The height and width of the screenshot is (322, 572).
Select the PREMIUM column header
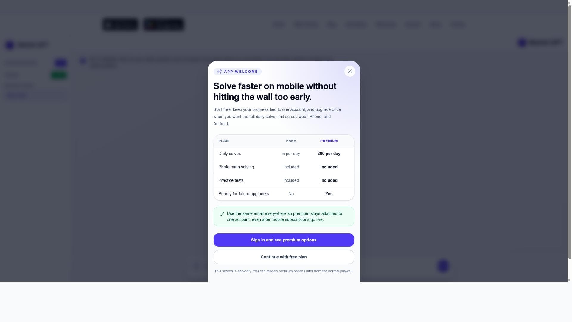tap(329, 141)
